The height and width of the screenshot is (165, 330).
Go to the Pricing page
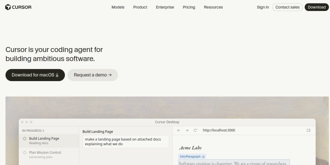[189, 7]
